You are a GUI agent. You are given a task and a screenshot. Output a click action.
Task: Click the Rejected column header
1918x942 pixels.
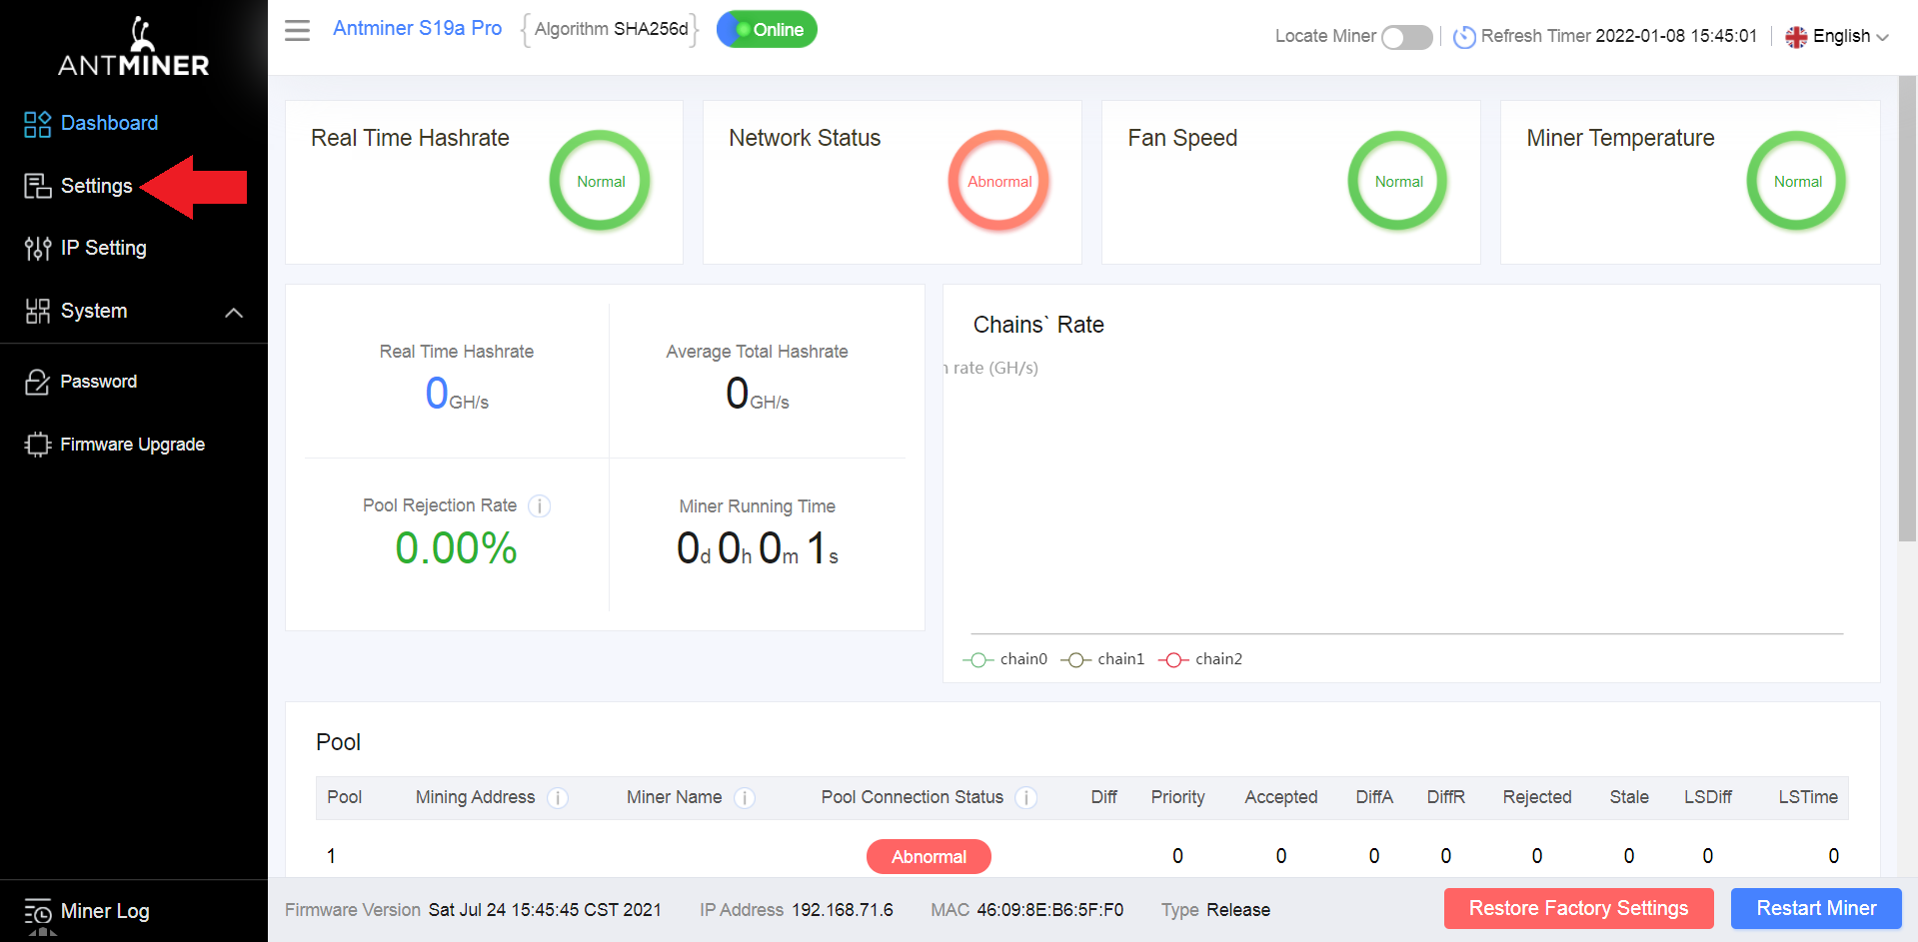[1536, 797]
